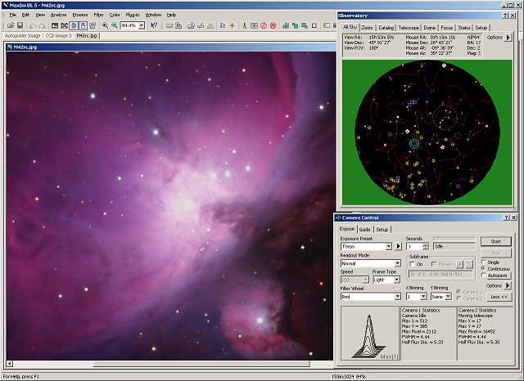Switch to the Telescope tab in Observatory
Screen dimensions: 524x381
tap(409, 27)
